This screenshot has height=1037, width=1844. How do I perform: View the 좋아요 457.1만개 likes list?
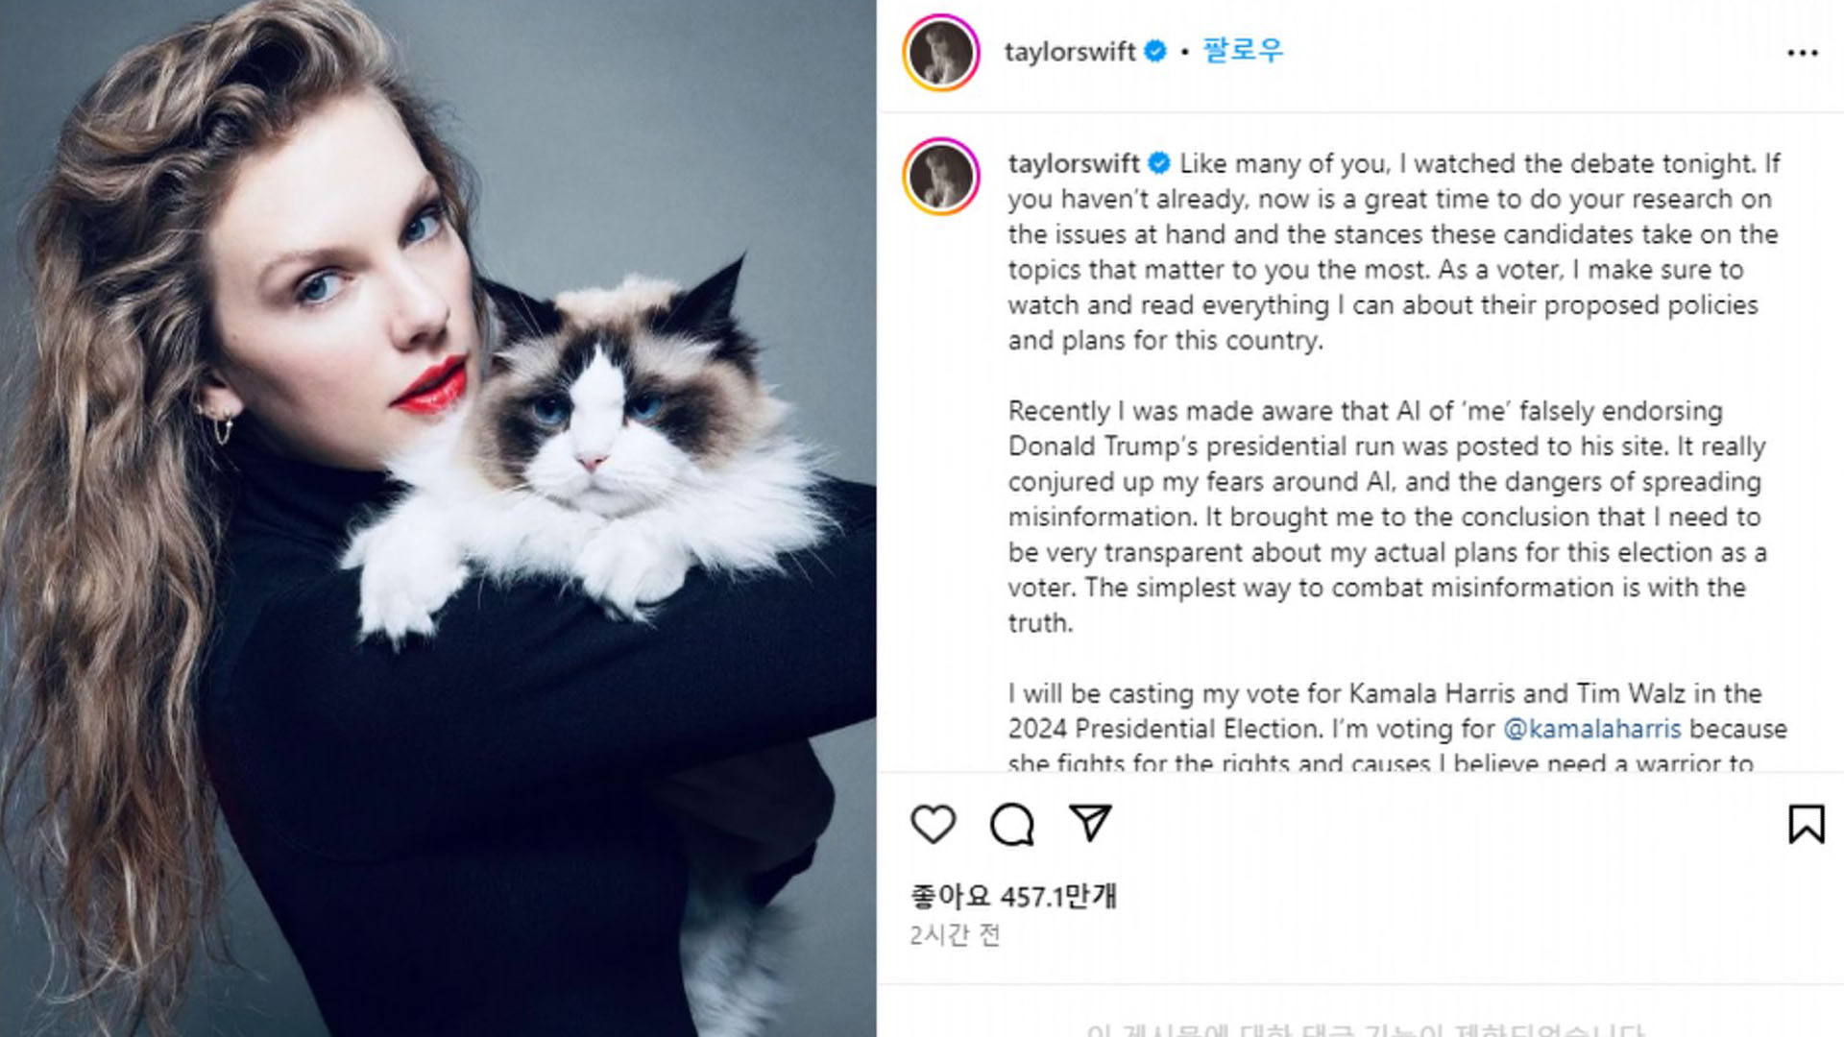tap(1013, 896)
